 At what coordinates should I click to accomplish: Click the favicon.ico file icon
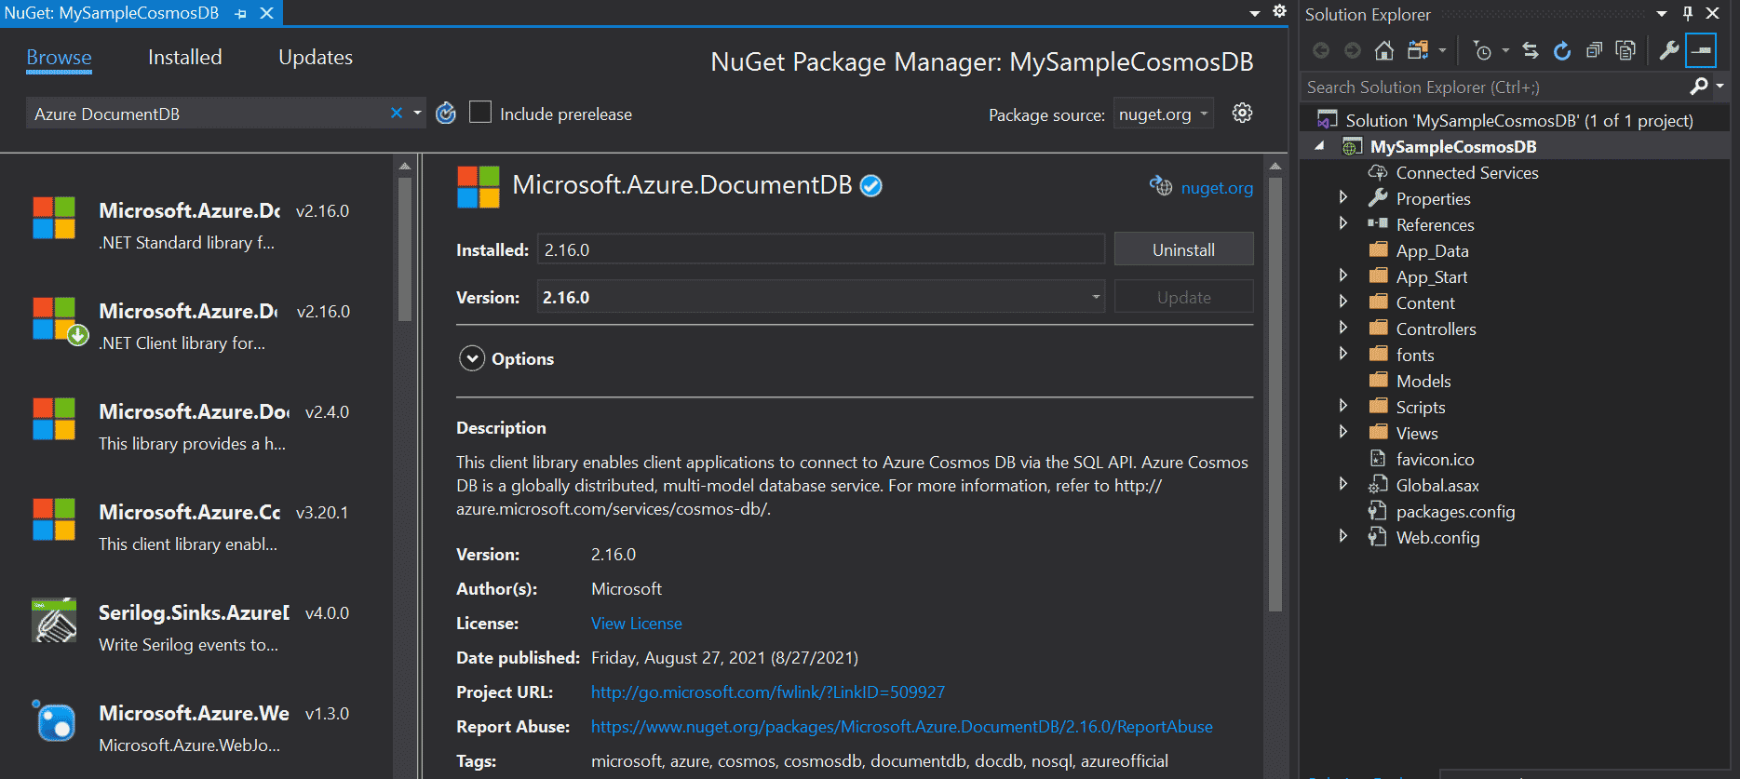tap(1378, 459)
